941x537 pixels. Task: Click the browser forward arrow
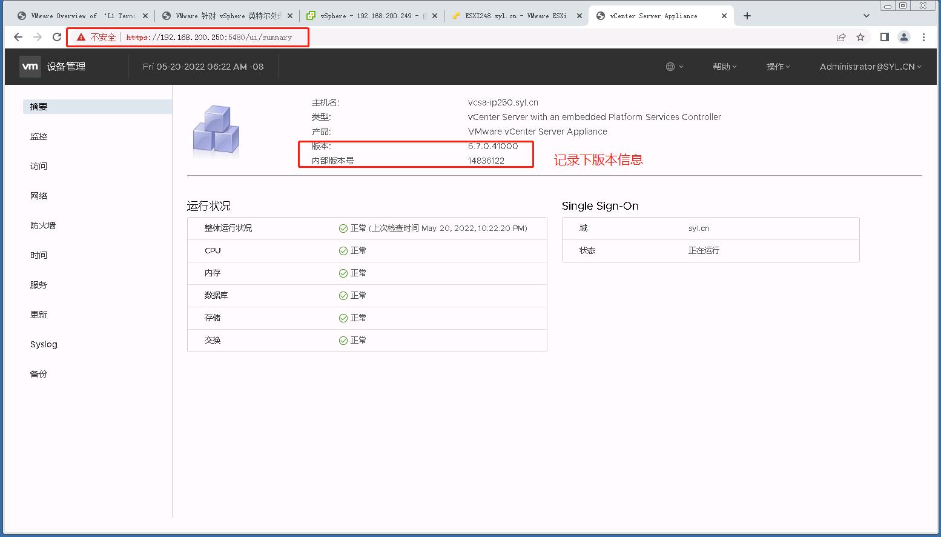(x=38, y=37)
